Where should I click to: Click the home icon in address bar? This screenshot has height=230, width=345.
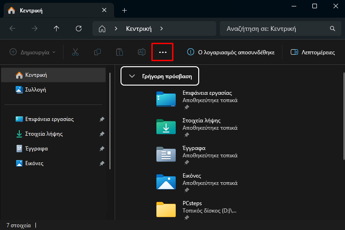pos(102,29)
